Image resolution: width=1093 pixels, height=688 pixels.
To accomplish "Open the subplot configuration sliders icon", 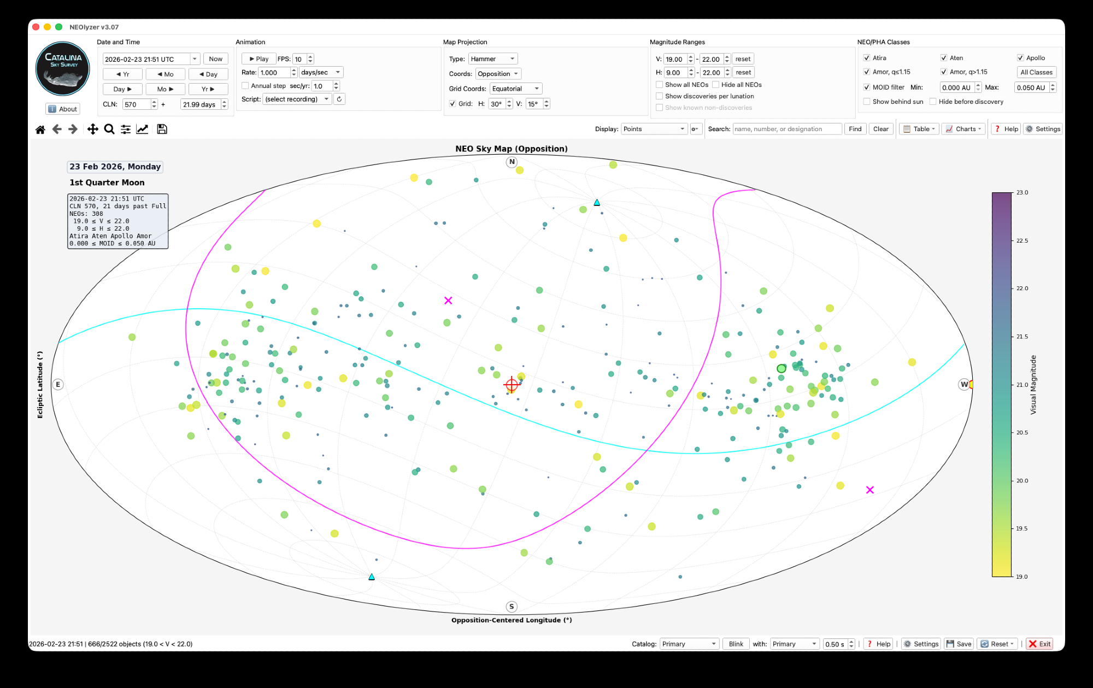I will point(126,130).
